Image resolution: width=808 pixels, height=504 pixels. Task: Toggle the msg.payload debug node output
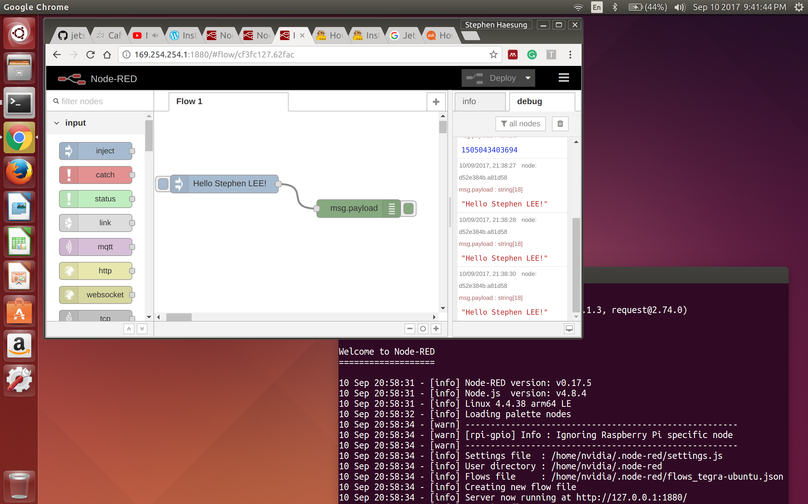pos(408,209)
